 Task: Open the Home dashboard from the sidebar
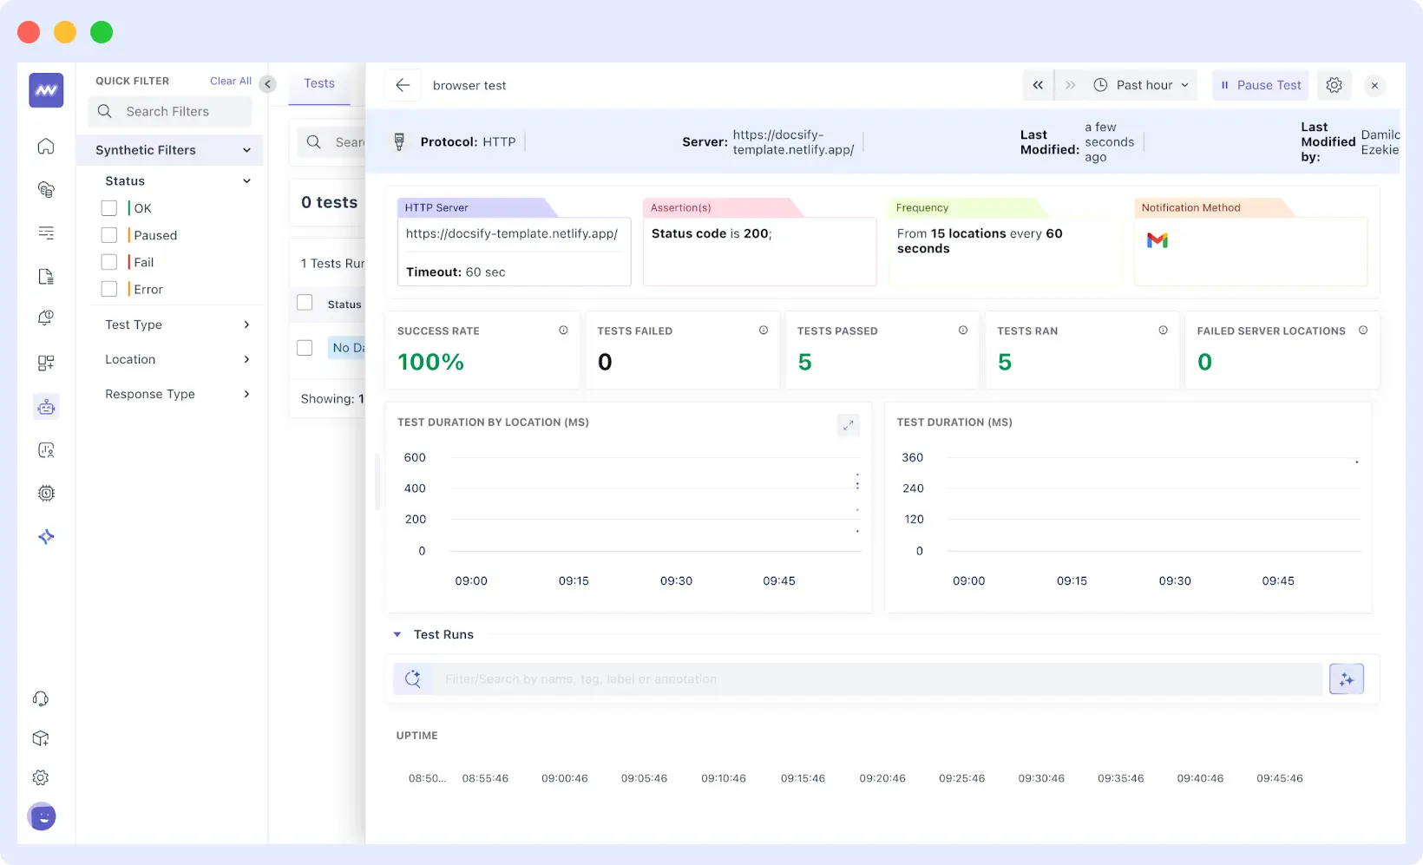[45, 146]
